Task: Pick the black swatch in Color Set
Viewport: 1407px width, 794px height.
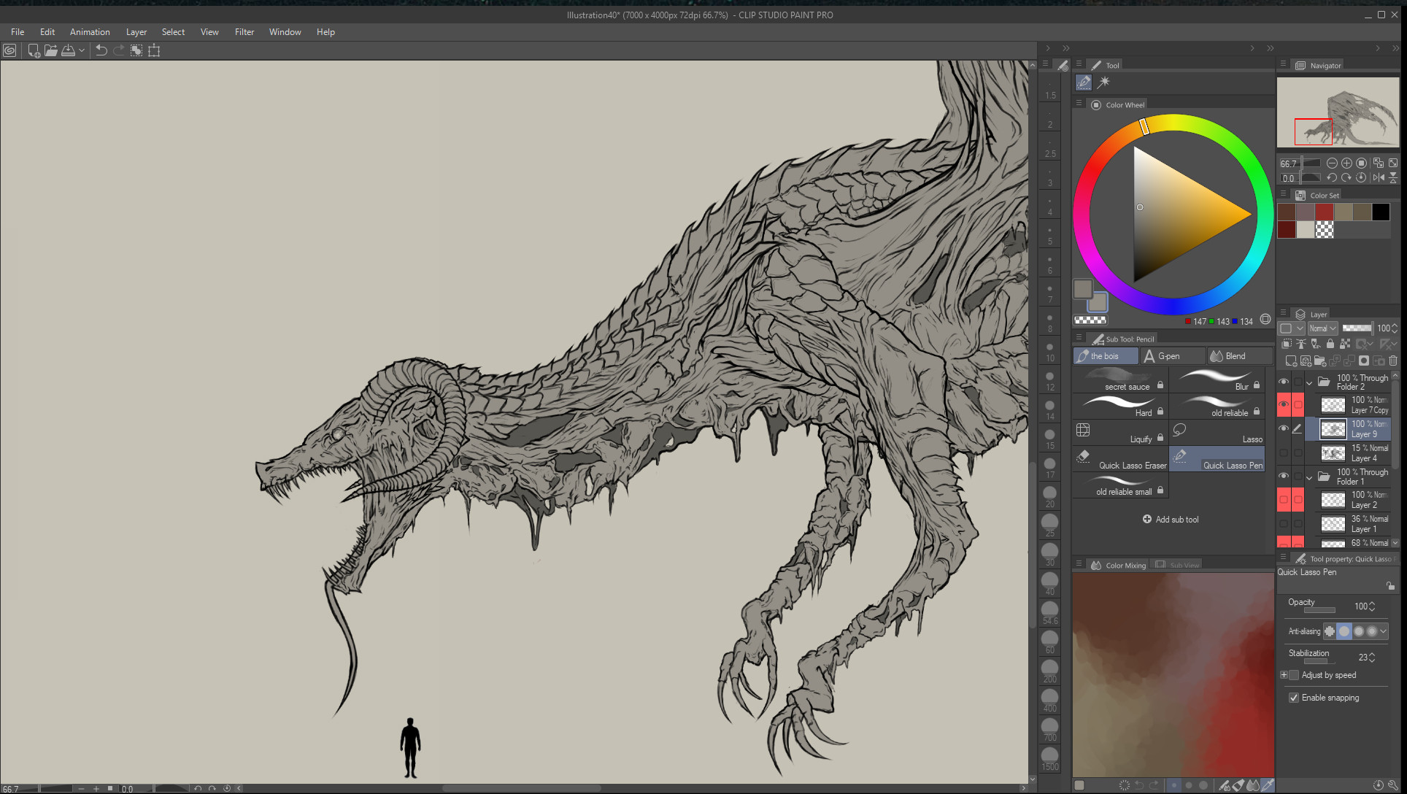Action: click(x=1381, y=212)
